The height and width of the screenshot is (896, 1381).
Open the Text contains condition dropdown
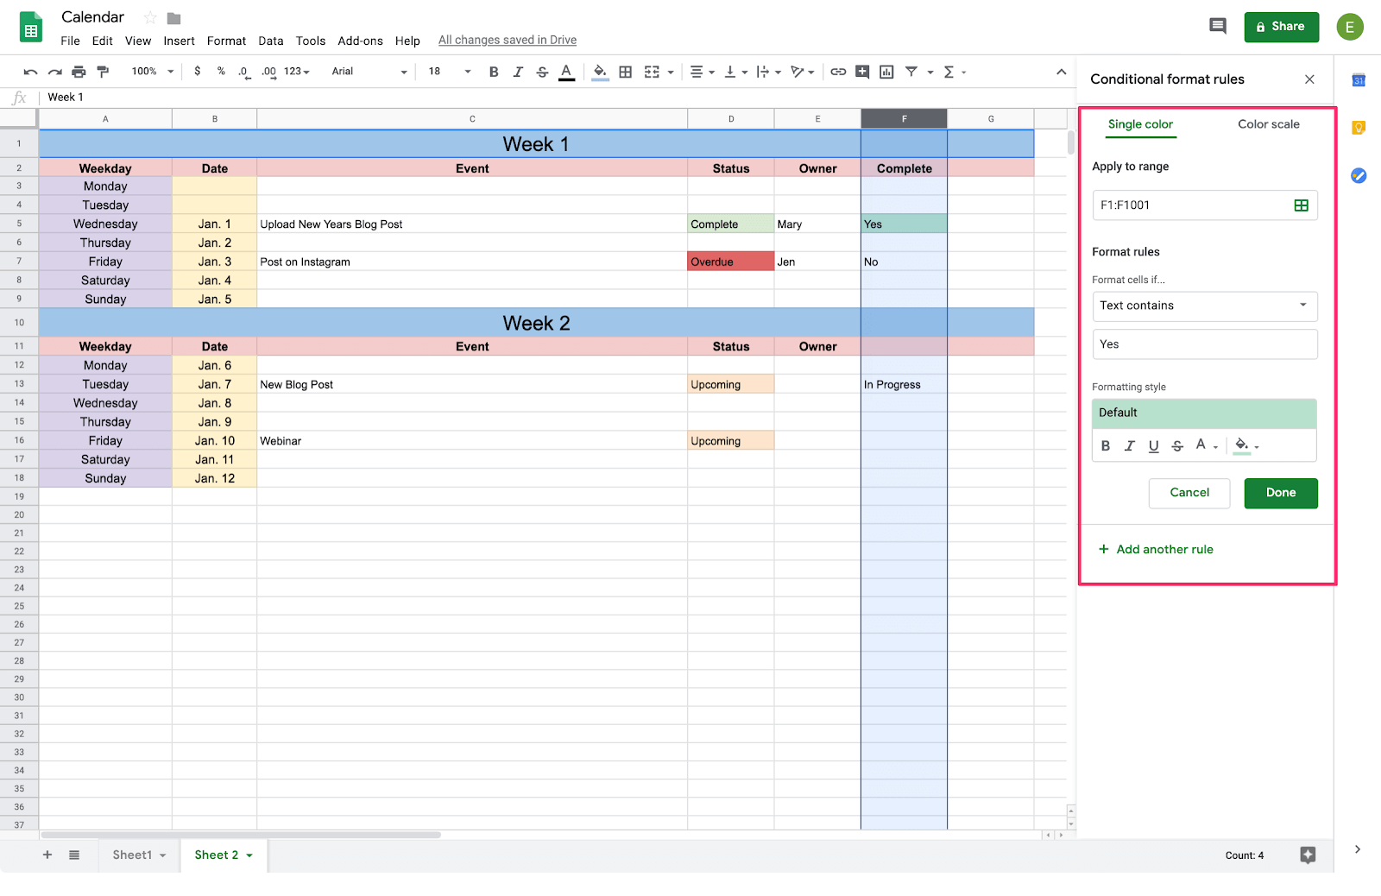(1205, 306)
